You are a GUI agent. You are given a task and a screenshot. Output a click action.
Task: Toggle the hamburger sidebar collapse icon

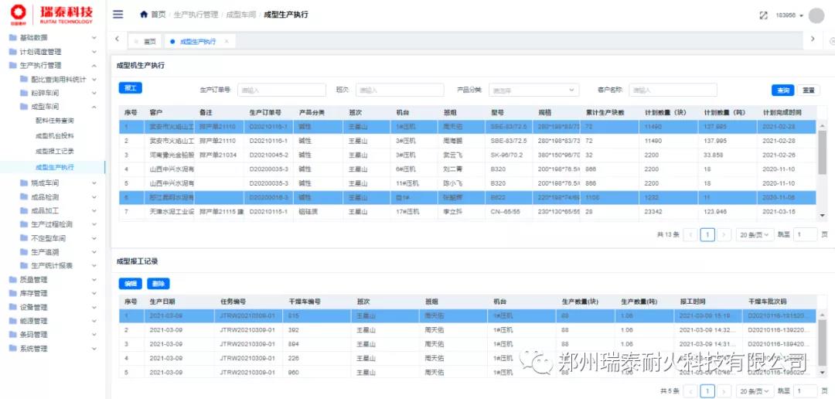[118, 15]
